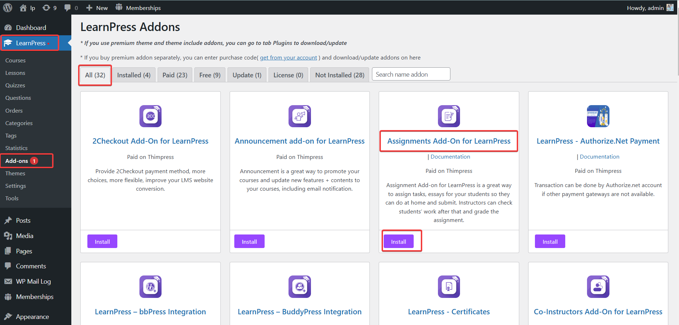Open the Update (1) tab
This screenshot has width=679, height=325.
247,75
